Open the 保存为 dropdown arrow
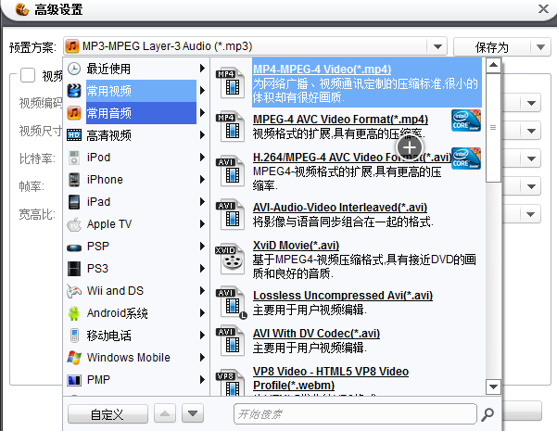 [x=540, y=46]
